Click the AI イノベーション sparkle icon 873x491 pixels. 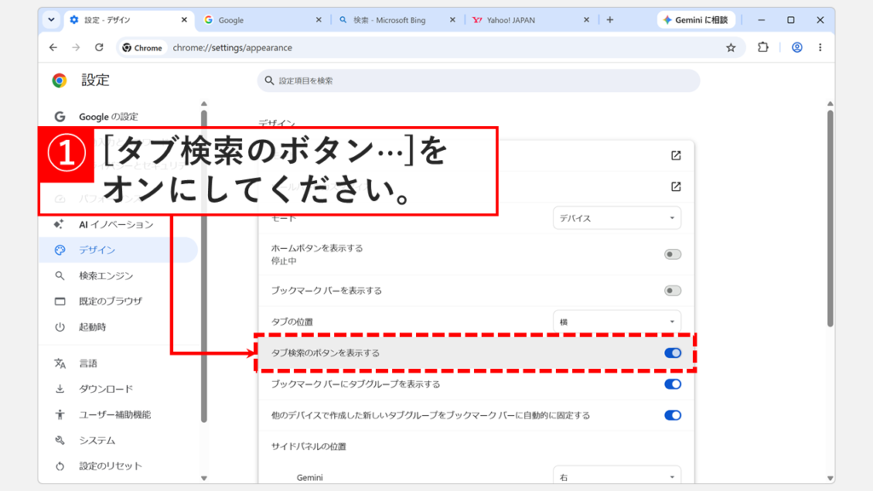[x=59, y=224]
